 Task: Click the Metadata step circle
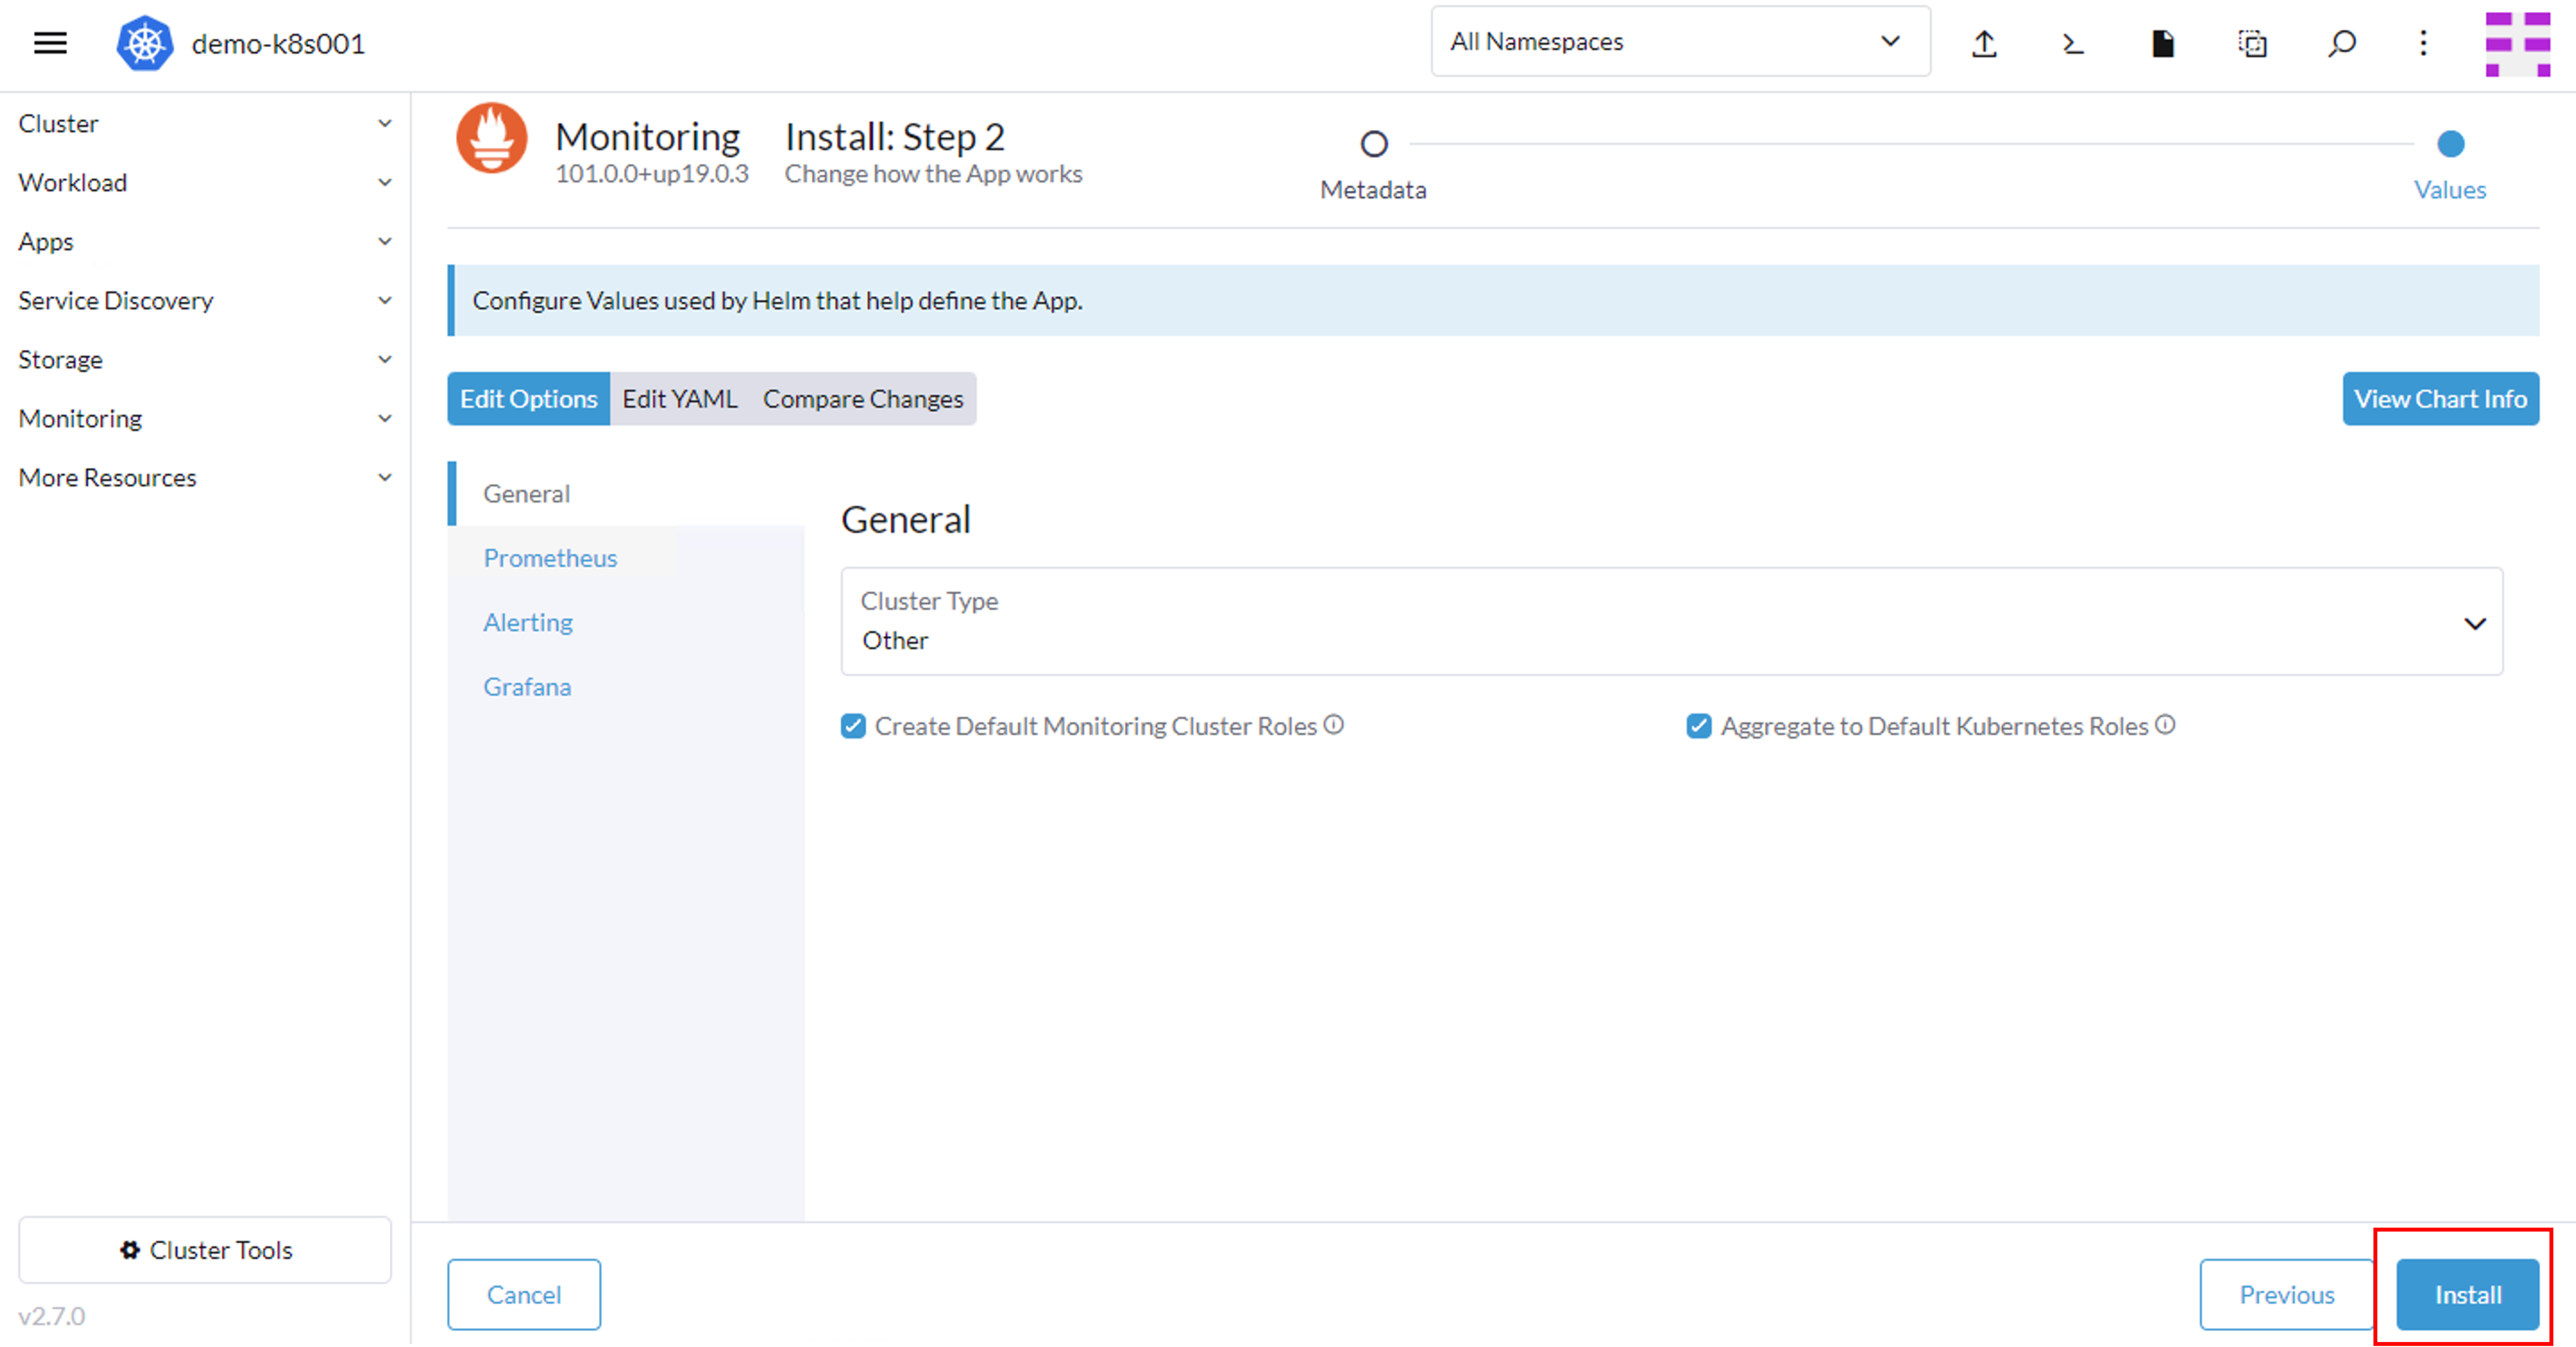click(1374, 144)
